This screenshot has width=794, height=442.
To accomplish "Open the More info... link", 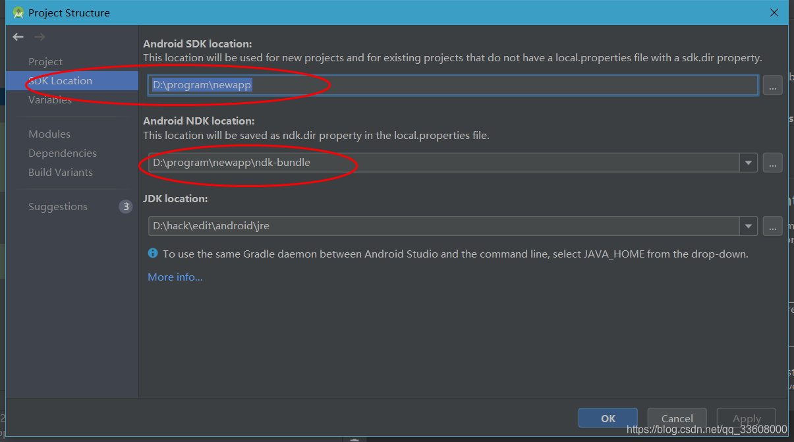I will pyautogui.click(x=175, y=277).
